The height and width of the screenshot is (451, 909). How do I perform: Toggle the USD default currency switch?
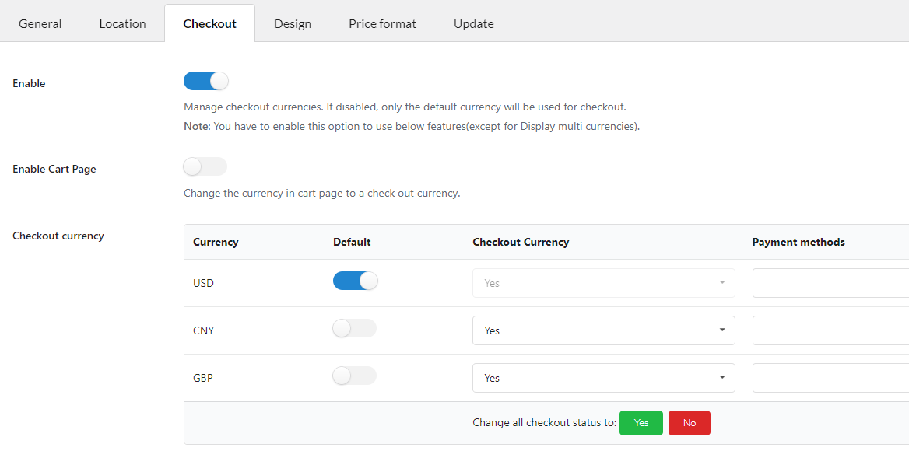tap(355, 281)
